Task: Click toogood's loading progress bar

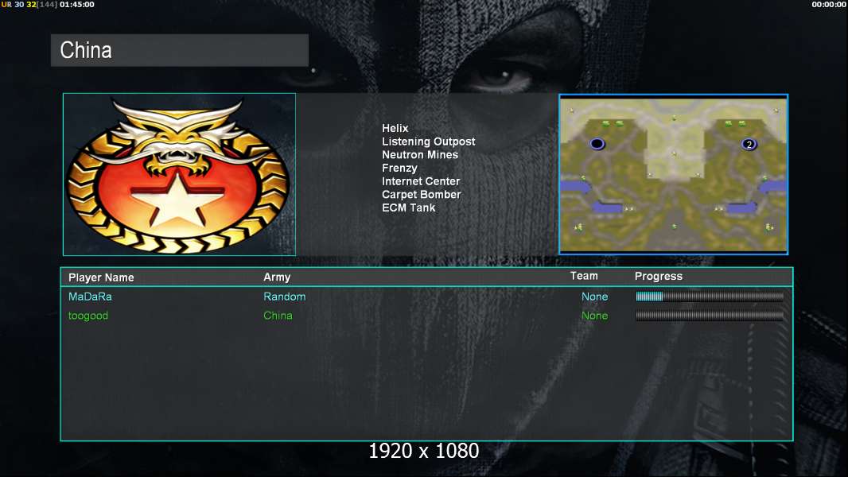Action: click(x=710, y=315)
